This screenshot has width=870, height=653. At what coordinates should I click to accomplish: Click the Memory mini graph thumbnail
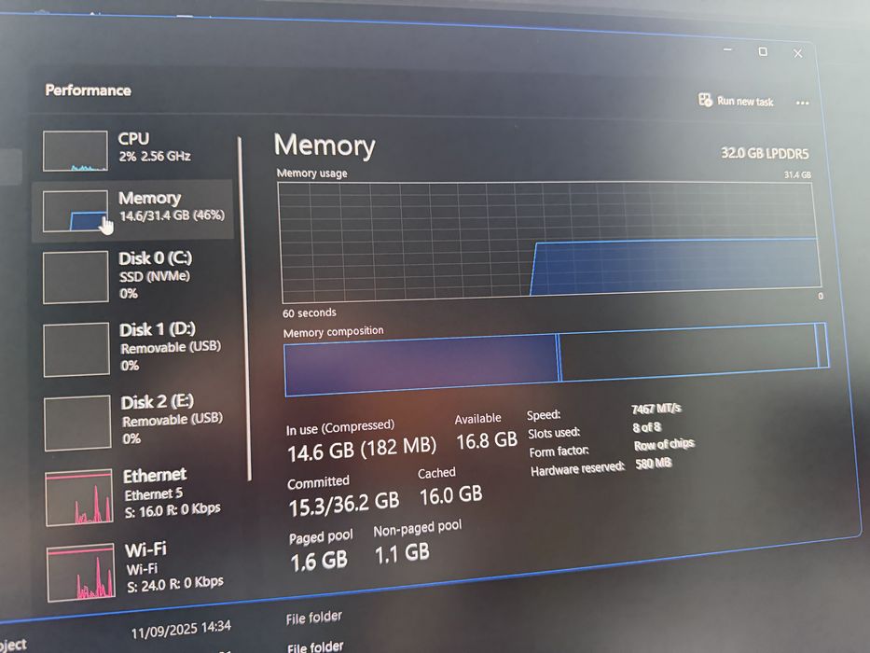coord(76,211)
